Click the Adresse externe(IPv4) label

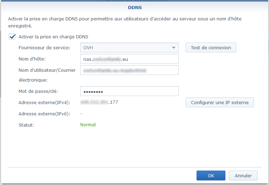click(x=44, y=103)
